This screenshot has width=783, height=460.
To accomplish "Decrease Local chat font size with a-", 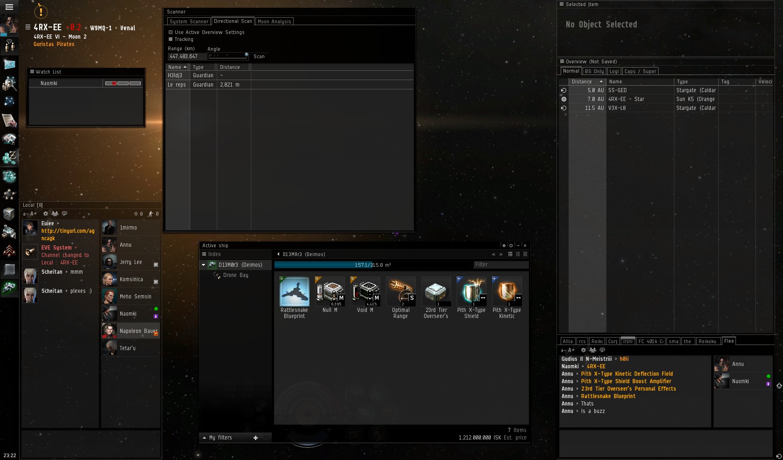I will tap(26, 214).
